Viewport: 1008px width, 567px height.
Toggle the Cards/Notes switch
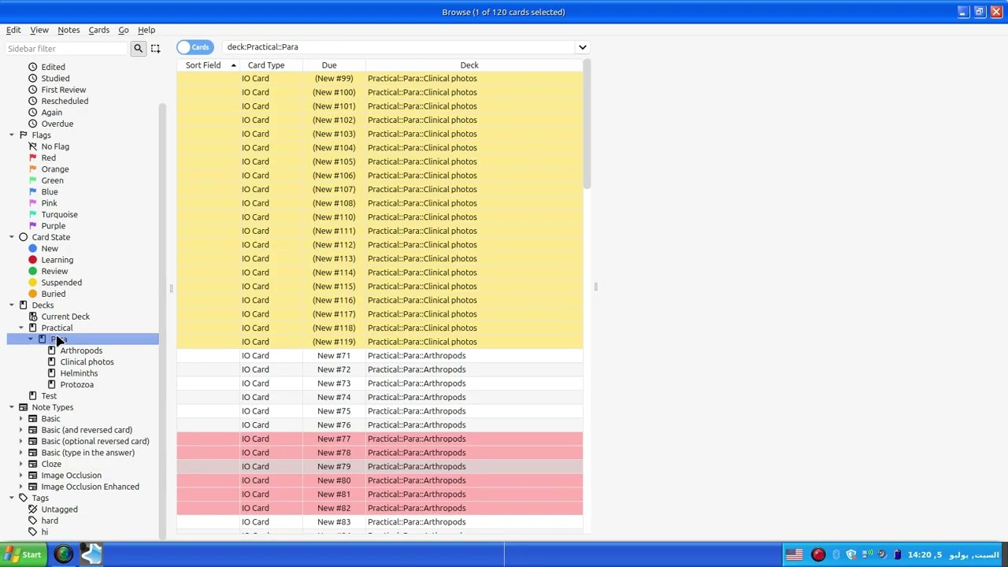195,47
